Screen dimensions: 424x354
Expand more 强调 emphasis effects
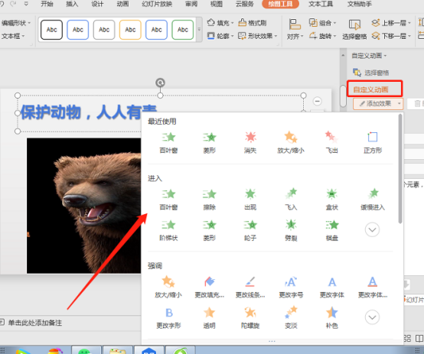click(373, 317)
